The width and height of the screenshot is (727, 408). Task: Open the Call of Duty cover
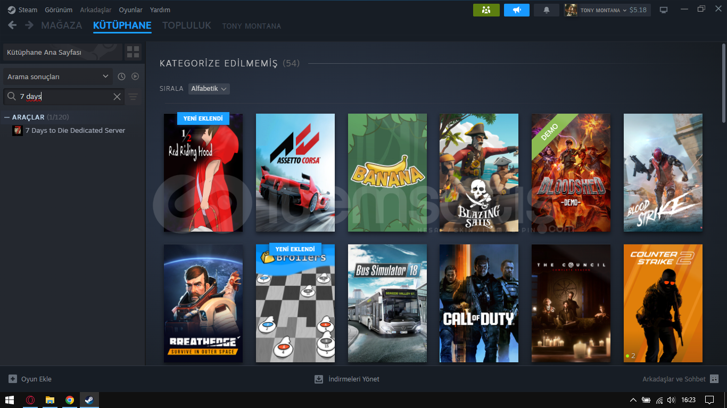tap(479, 303)
